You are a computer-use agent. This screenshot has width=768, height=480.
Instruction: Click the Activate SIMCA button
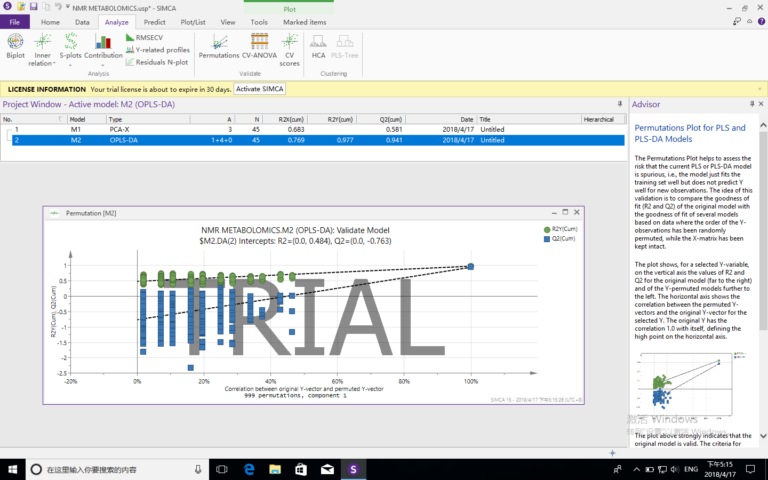tap(260, 89)
